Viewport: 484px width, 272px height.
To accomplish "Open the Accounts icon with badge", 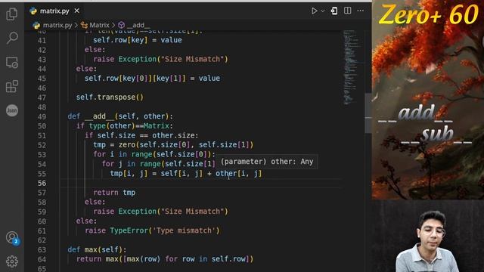I will tap(12, 238).
